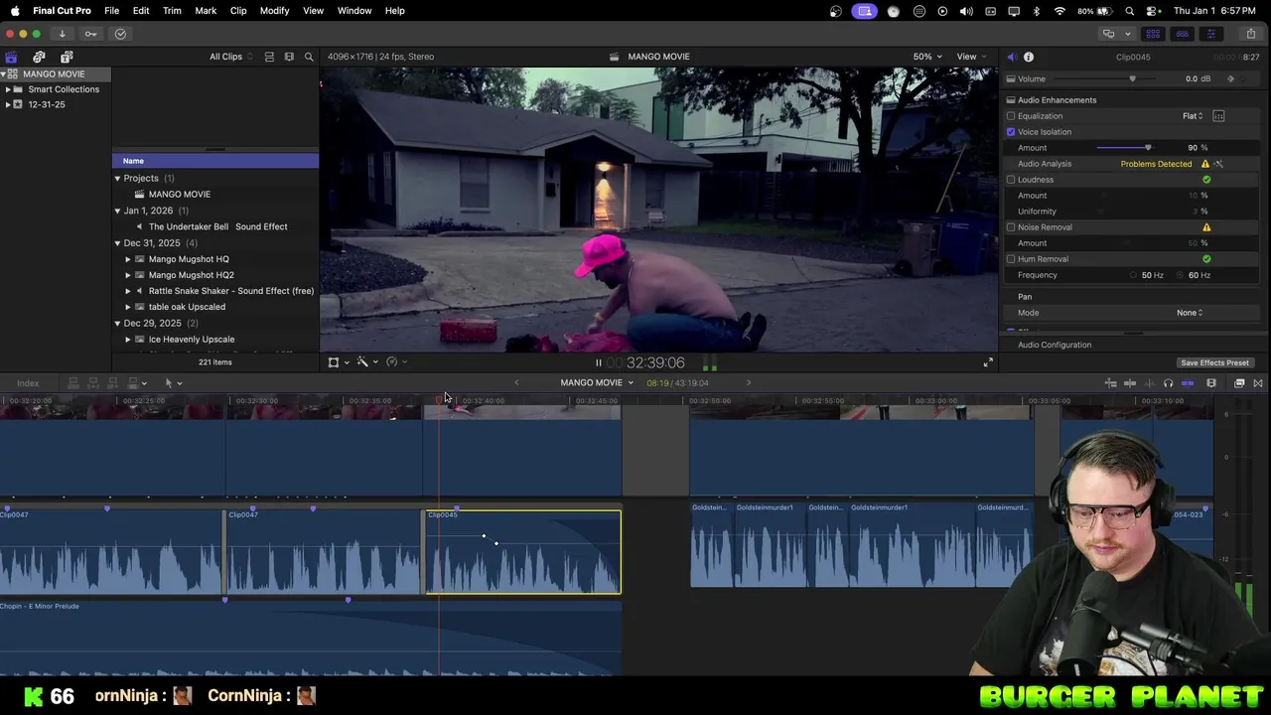Screen dimensions: 1271x715
Task: Uncheck the Voice Isolation checkbox
Action: click(x=1011, y=132)
